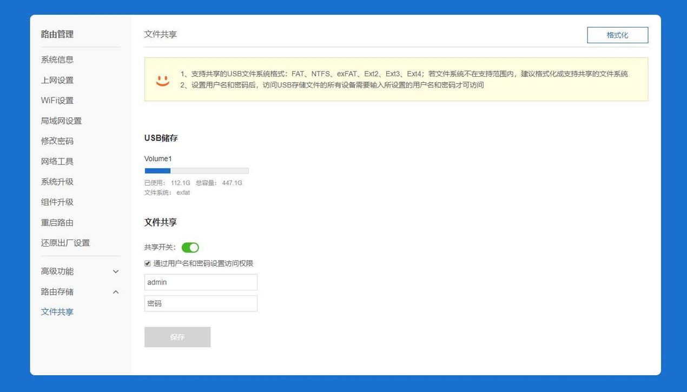Go to 局域网设置 page
Screen dimensions: 687x392
coord(61,121)
